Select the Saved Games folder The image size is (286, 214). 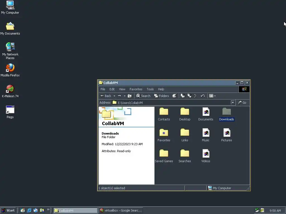164,156
